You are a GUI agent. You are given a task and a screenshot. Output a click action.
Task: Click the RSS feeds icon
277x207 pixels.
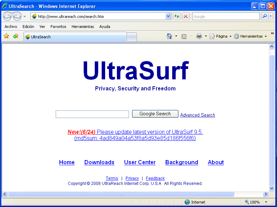(184, 37)
